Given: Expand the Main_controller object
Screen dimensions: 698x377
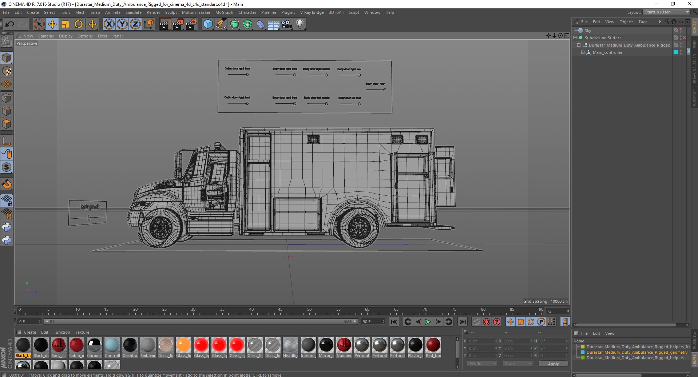Looking at the screenshot, I should [x=583, y=52].
